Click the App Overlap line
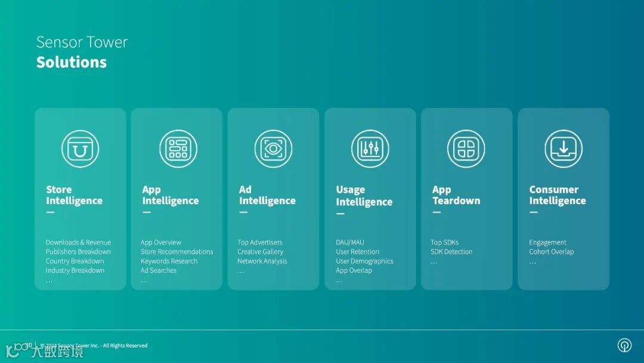Viewport: 644px width, 363px height. (354, 270)
